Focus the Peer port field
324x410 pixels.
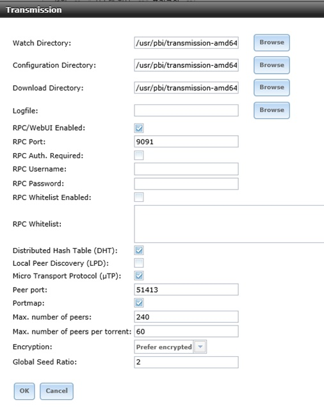tap(186, 290)
